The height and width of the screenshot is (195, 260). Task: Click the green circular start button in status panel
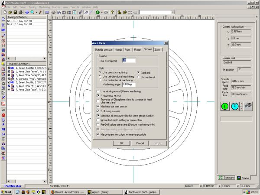[225, 106]
